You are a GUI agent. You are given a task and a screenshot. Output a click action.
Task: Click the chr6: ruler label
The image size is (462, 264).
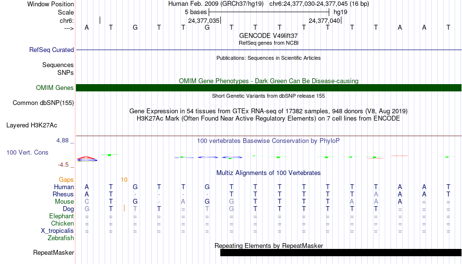click(x=67, y=20)
